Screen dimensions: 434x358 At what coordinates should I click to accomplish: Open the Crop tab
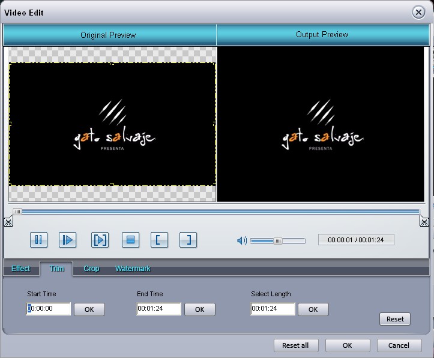tap(91, 269)
